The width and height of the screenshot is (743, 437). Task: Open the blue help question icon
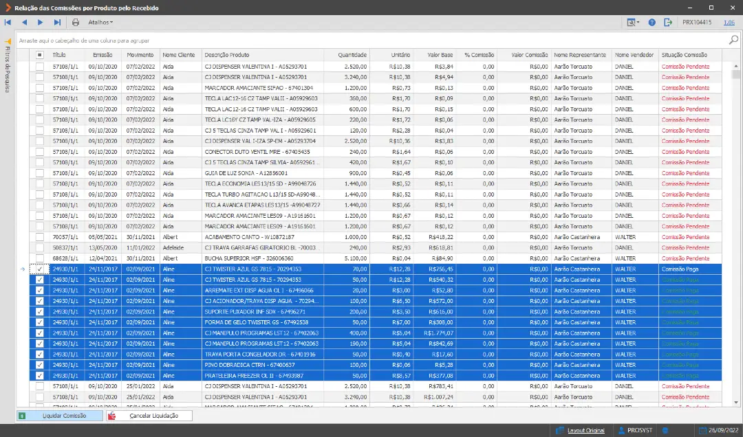(x=652, y=22)
